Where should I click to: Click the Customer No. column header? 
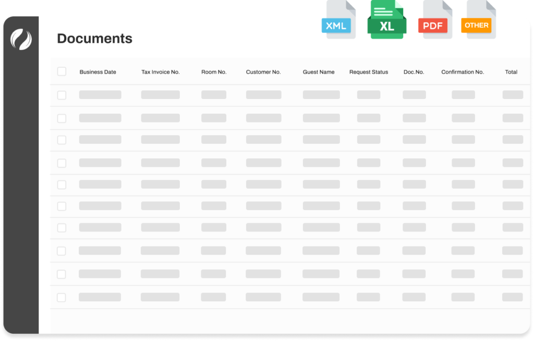(x=263, y=72)
